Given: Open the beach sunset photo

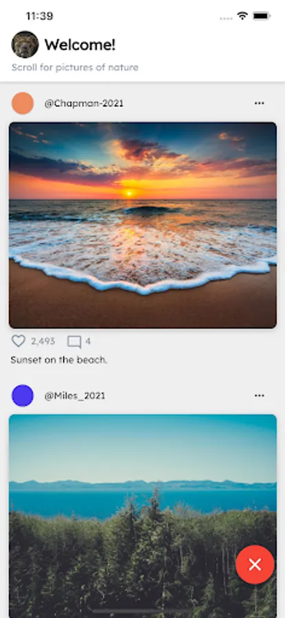Looking at the screenshot, I should 143,225.
